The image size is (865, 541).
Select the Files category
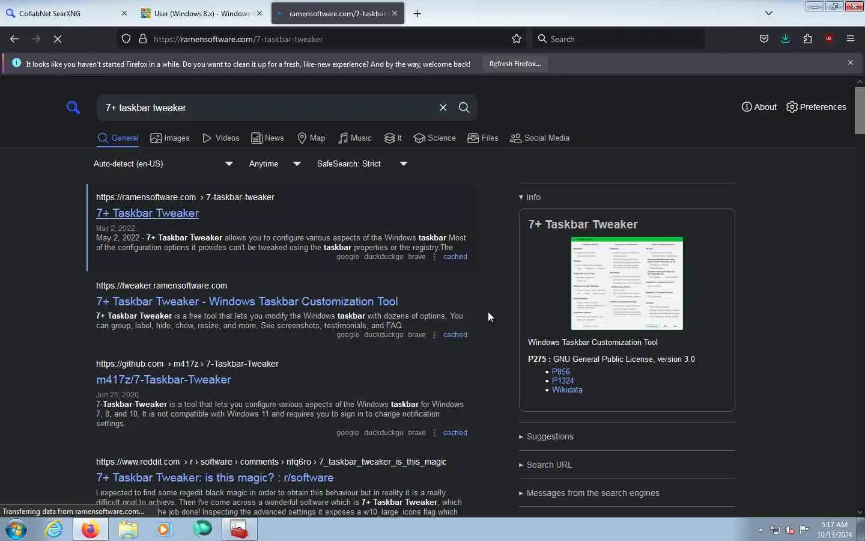483,138
